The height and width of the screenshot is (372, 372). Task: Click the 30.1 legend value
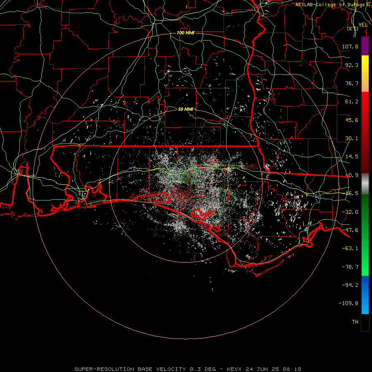pyautogui.click(x=352, y=138)
